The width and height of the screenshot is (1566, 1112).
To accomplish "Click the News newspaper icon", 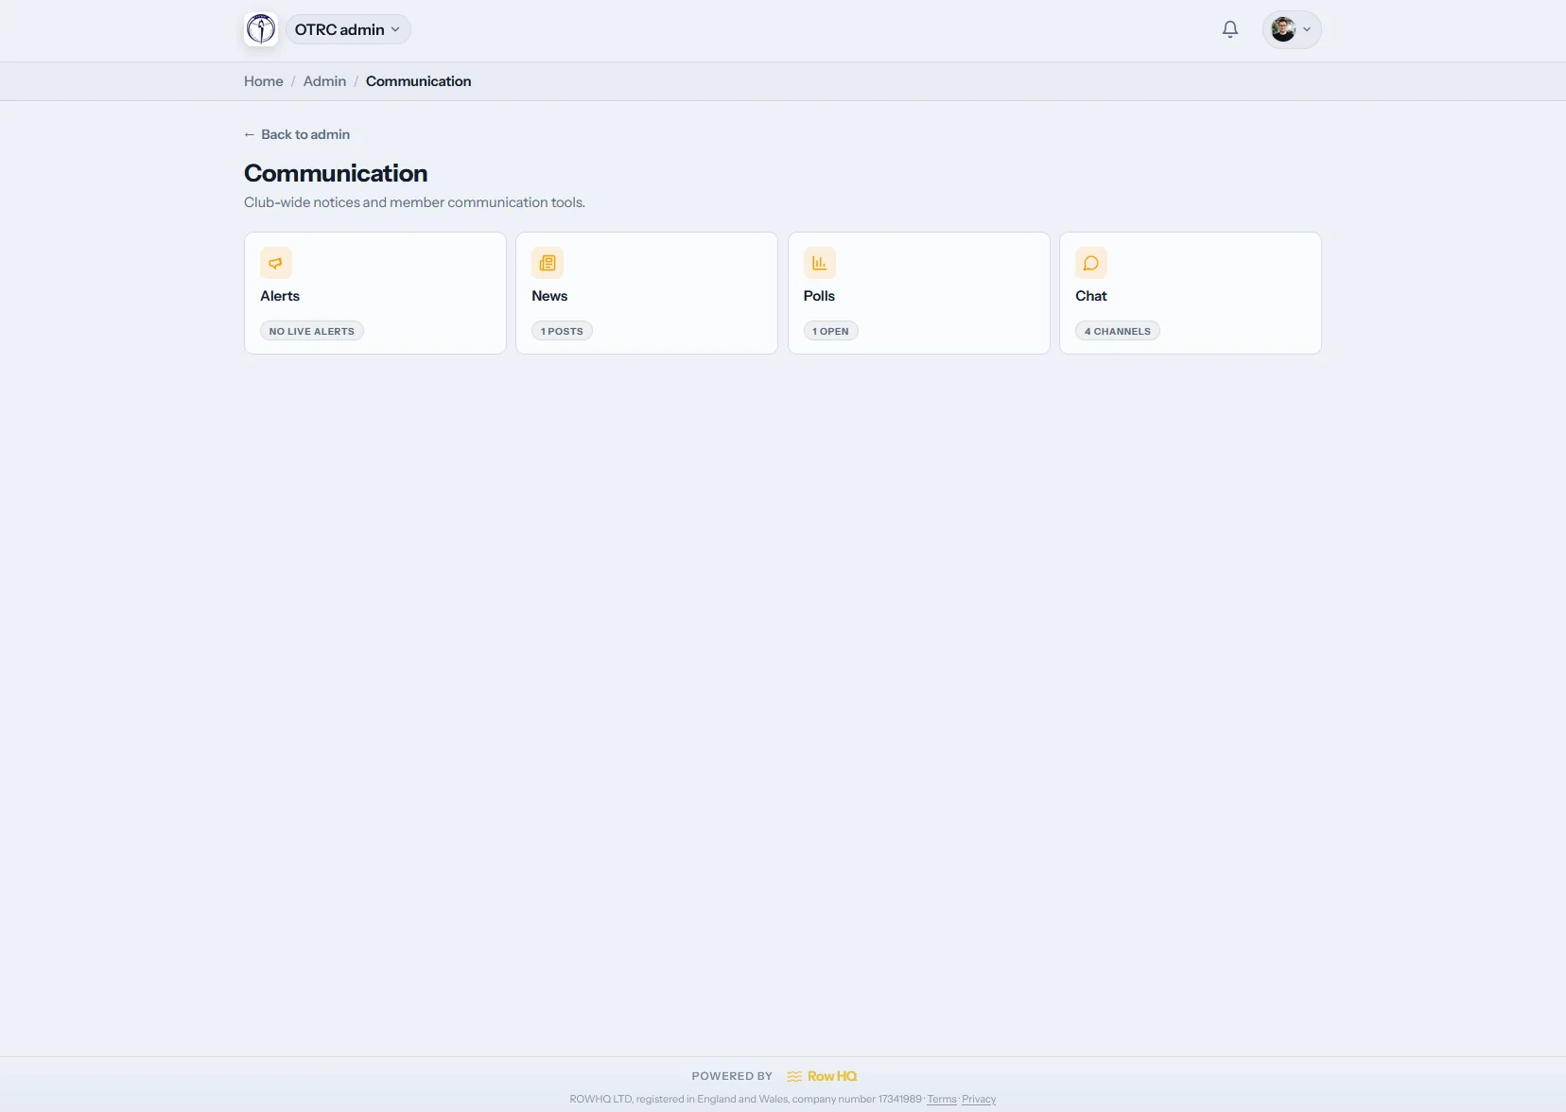I will 548,263.
